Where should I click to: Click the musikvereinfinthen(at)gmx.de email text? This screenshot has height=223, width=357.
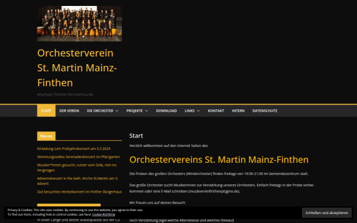(214, 191)
